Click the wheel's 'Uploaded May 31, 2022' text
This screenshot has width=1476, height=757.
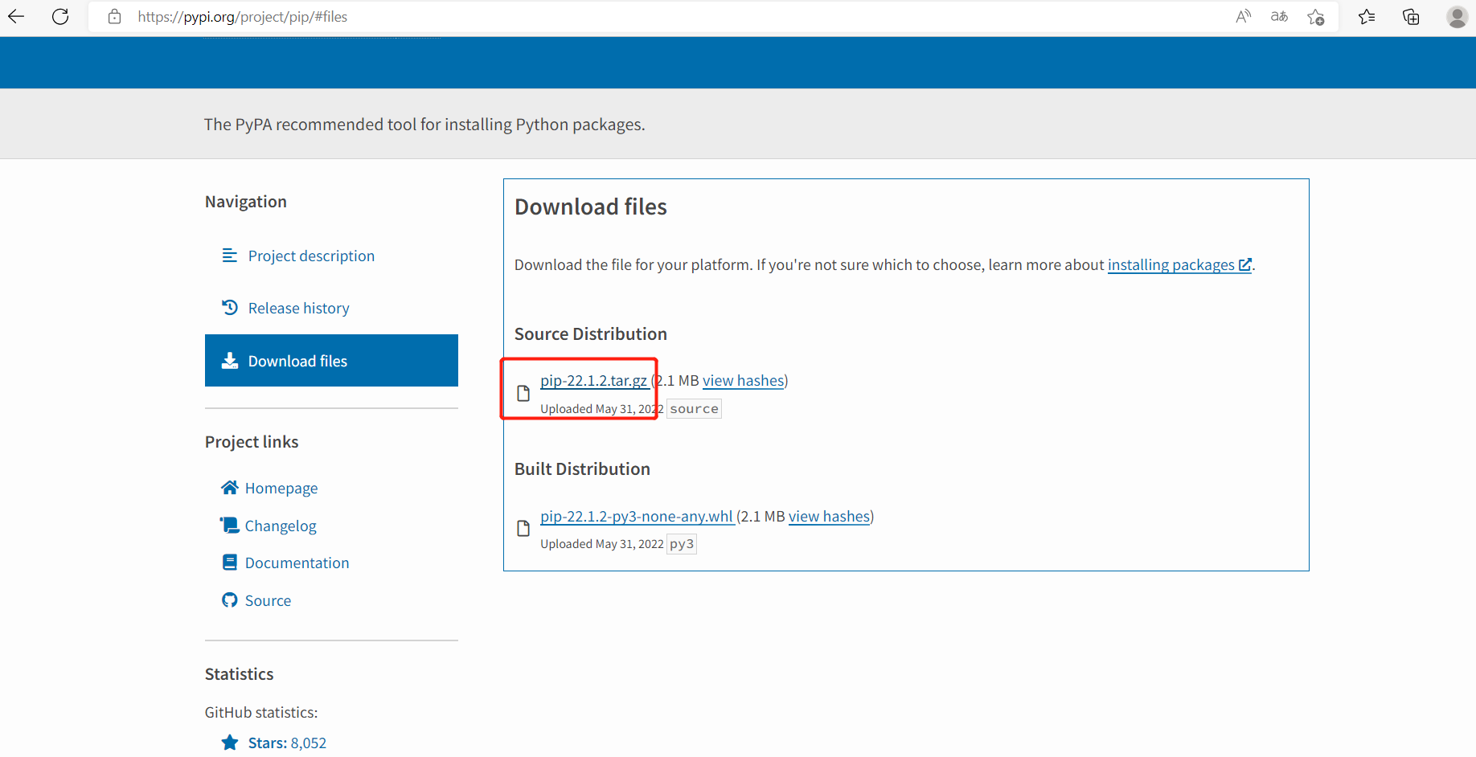(602, 544)
